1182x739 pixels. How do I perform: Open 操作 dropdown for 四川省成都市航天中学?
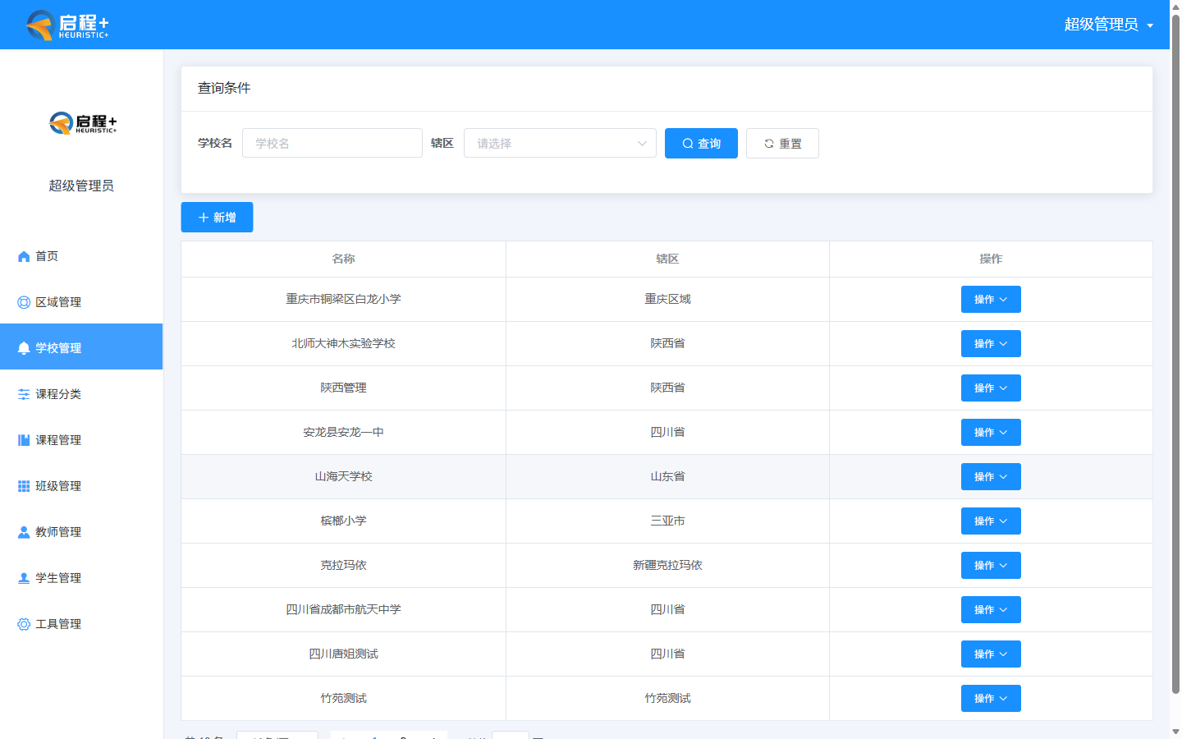(991, 609)
